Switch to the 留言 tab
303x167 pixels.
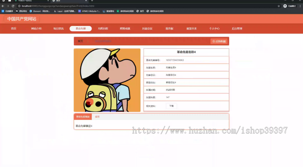point(97,117)
